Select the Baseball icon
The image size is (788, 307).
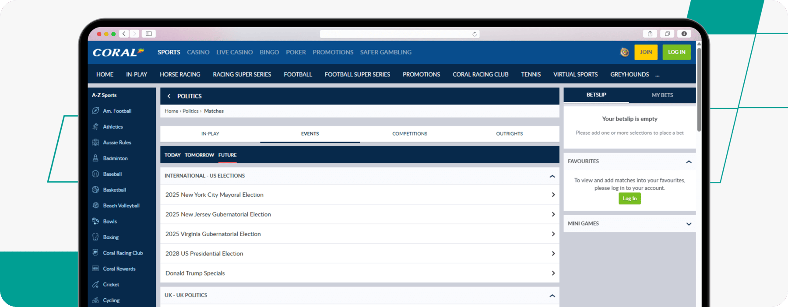coord(95,174)
